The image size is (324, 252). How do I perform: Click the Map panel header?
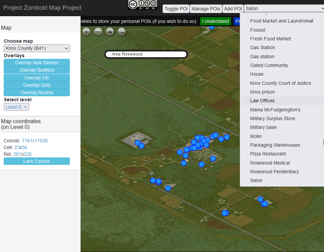[40, 28]
